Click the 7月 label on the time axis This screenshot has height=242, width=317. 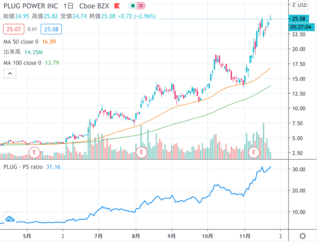(x=98, y=236)
